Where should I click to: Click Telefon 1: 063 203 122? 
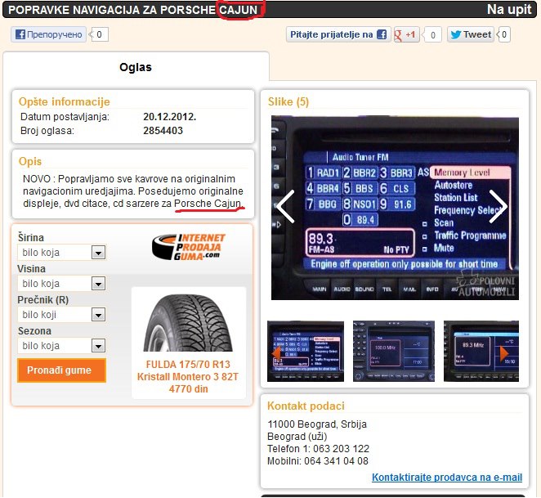coord(318,449)
